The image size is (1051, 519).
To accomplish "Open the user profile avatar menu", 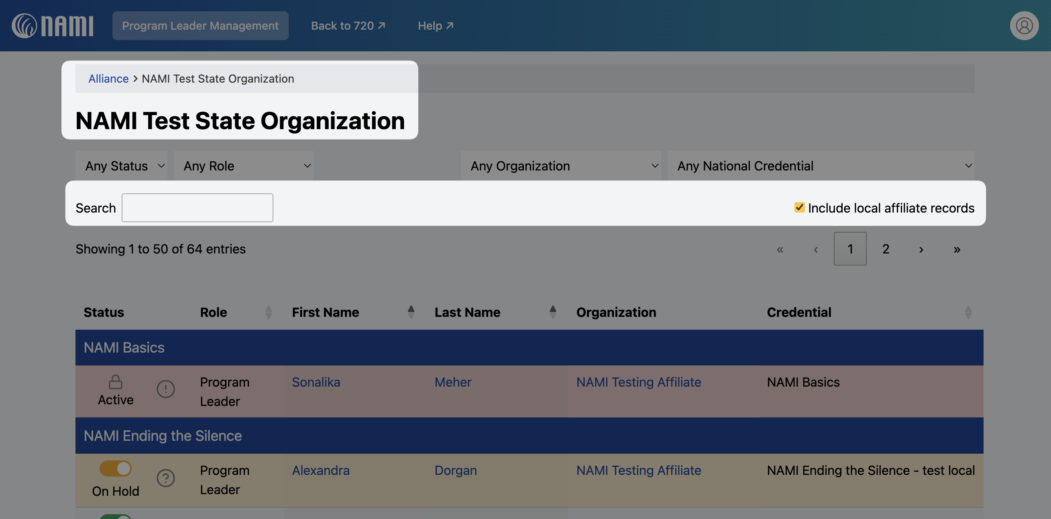I will tap(1024, 26).
